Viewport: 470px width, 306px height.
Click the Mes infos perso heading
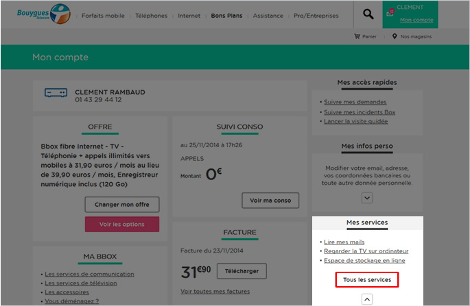coord(367,146)
